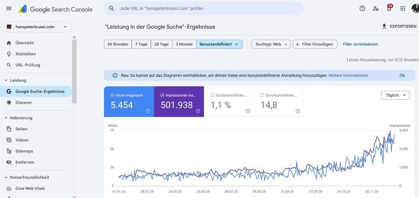Click the search magnifier icon in URL bar
Screen dimensions: 419x198
[111, 8]
